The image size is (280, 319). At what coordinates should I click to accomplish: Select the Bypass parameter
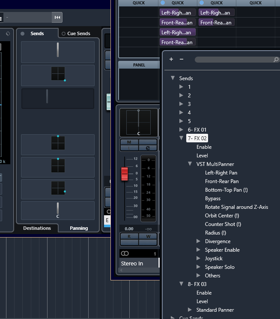click(213, 199)
